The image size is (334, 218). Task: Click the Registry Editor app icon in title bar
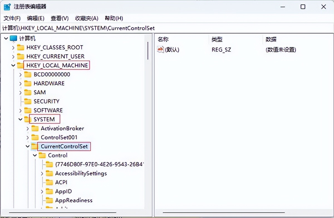tap(7, 7)
